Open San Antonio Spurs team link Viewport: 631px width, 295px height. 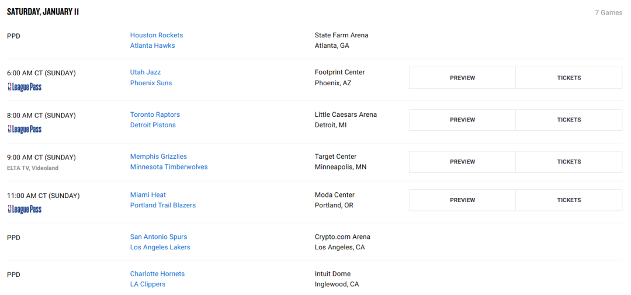[x=158, y=237]
